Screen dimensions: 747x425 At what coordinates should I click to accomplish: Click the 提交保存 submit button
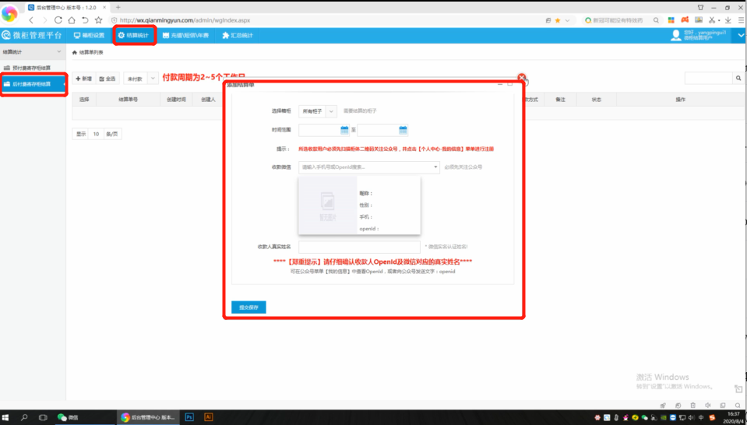pyautogui.click(x=248, y=307)
